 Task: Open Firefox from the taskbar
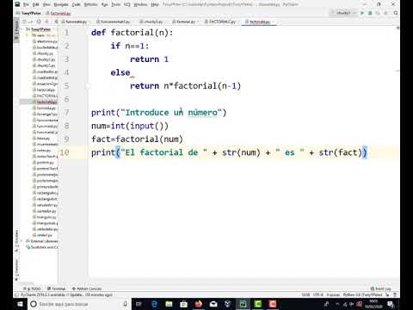pos(199,304)
